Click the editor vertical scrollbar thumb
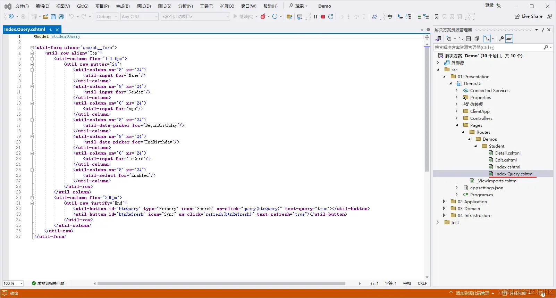556x298 pixels. 427,110
